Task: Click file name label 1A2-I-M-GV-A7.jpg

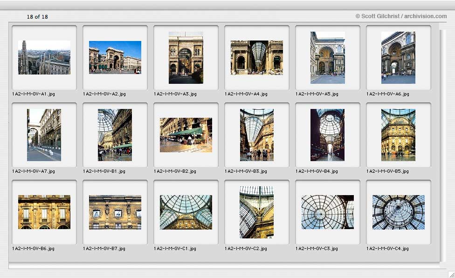Action: pos(34,171)
